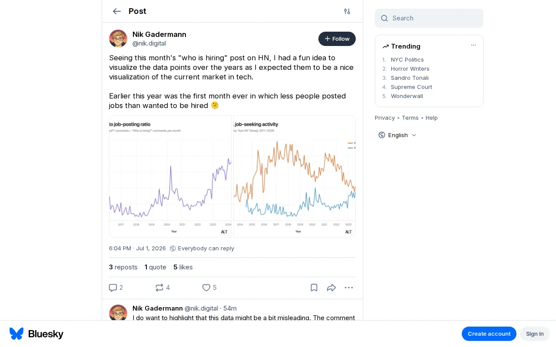Click the Bluesky butterfly logo
Image resolution: width=556 pixels, height=347 pixels.
tap(17, 334)
